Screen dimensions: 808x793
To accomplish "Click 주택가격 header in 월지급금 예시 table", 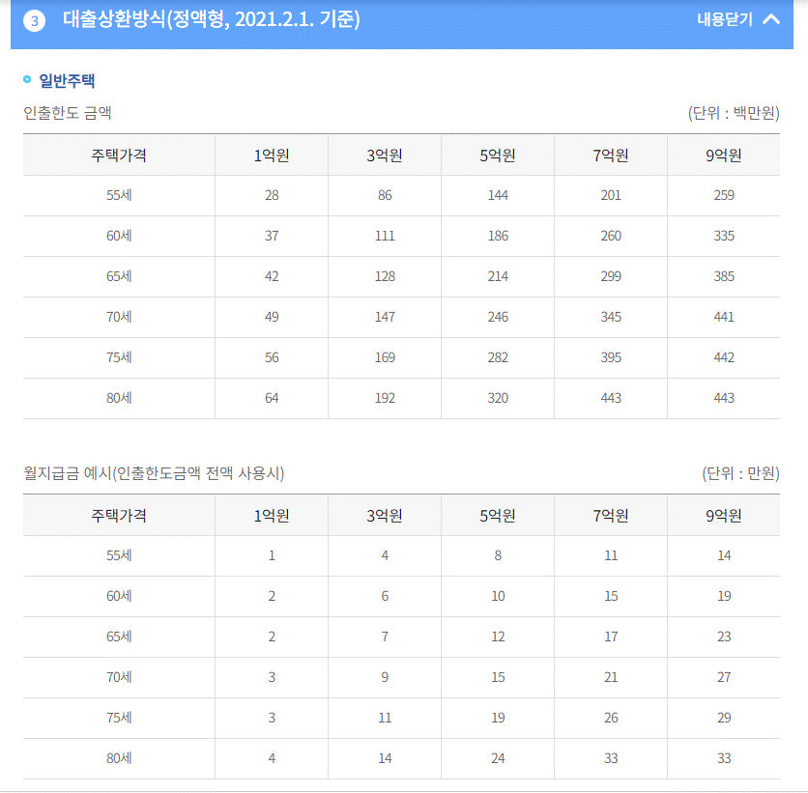I will (119, 516).
